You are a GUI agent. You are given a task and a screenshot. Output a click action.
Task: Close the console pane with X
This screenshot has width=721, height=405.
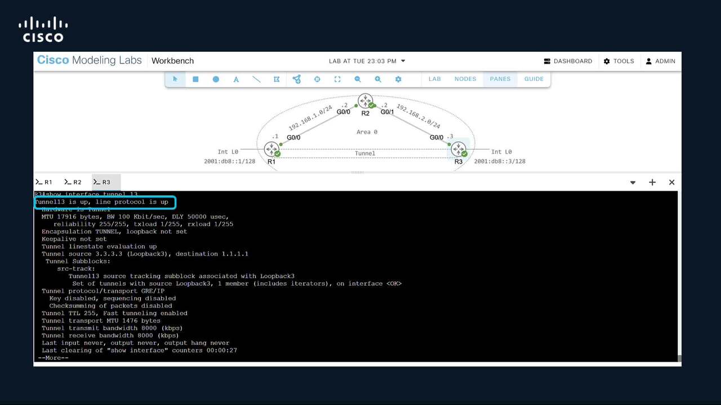pyautogui.click(x=671, y=182)
